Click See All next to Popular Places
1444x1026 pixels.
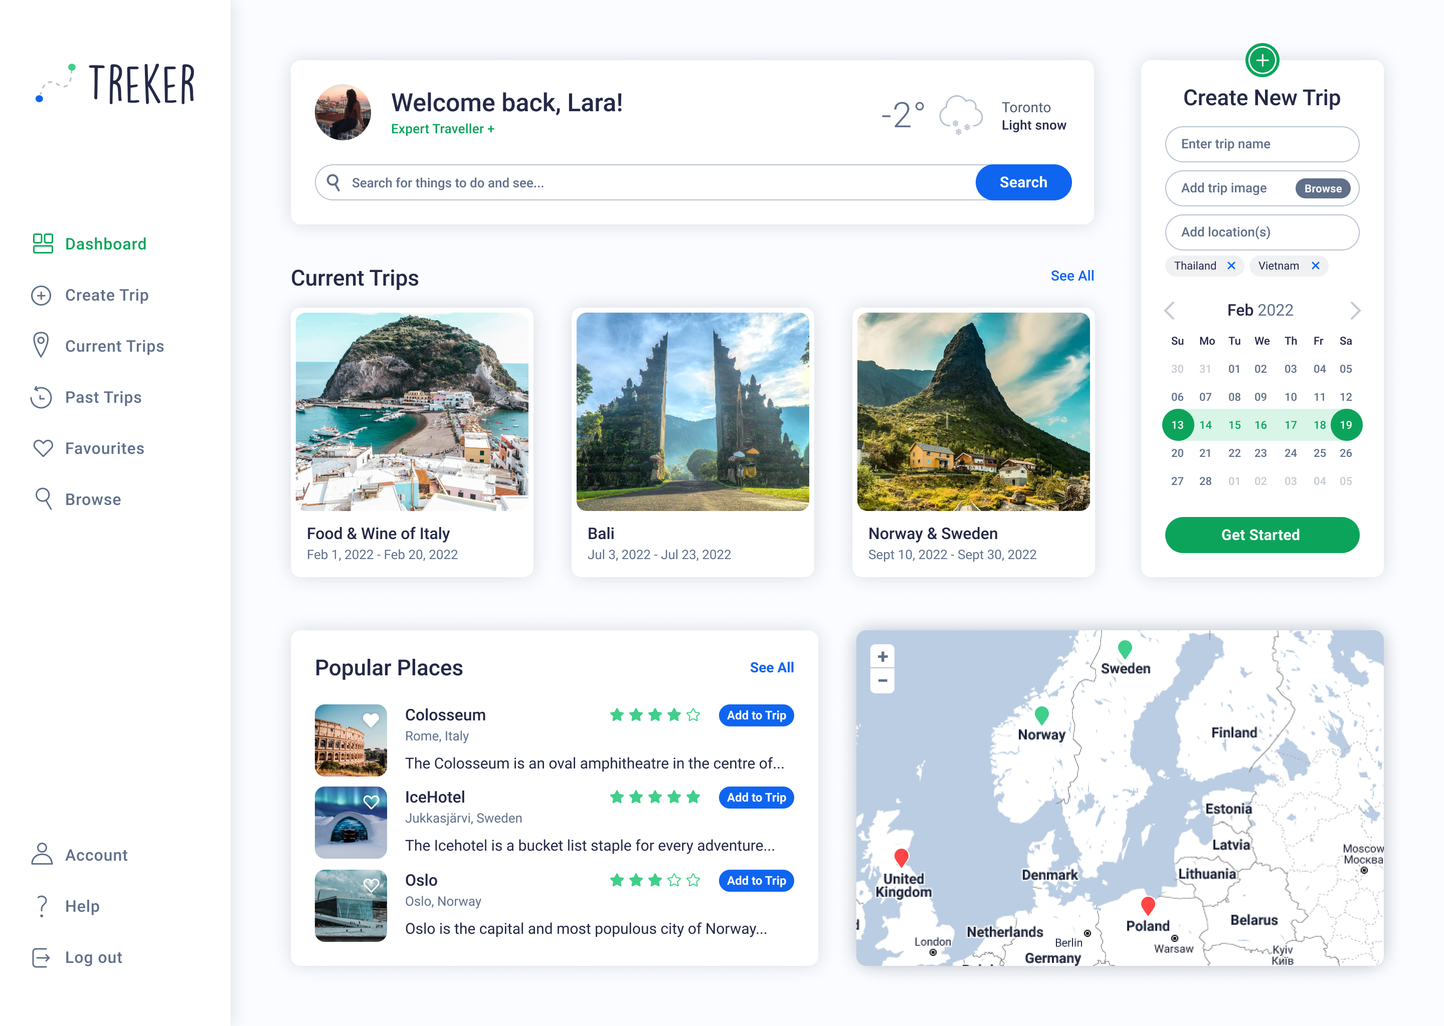pyautogui.click(x=771, y=667)
